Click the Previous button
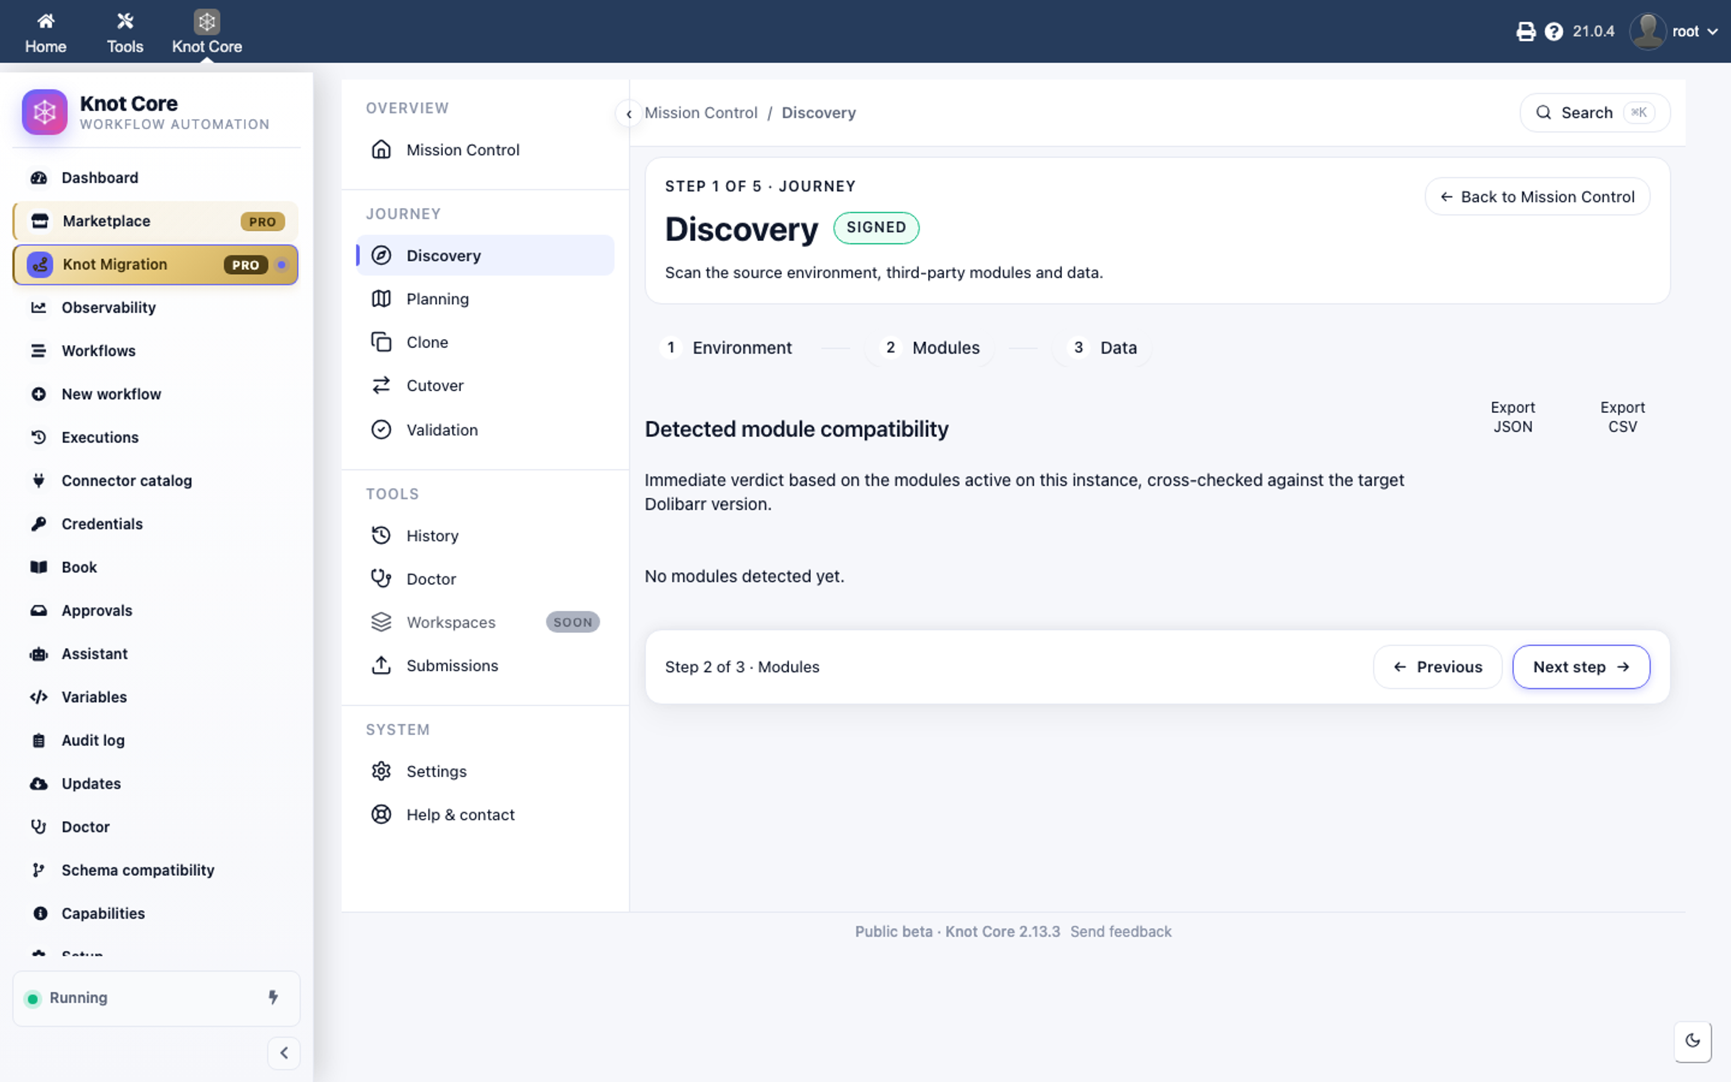 click(1438, 667)
